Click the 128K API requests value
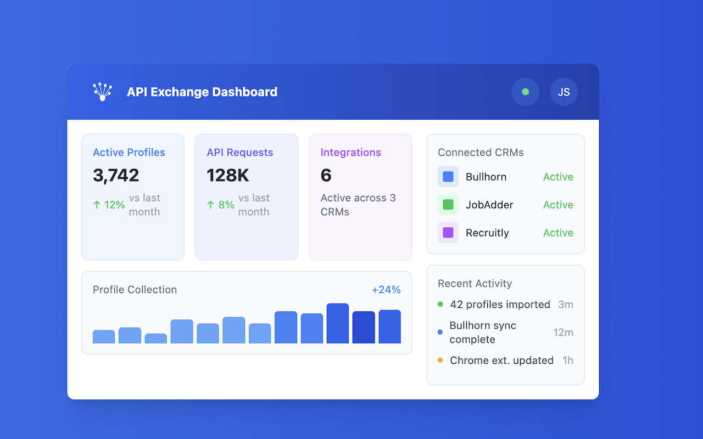Screen dimensions: 703x439 click(228, 176)
